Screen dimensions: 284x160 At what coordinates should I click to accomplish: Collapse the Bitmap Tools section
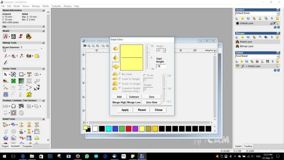[43, 43]
